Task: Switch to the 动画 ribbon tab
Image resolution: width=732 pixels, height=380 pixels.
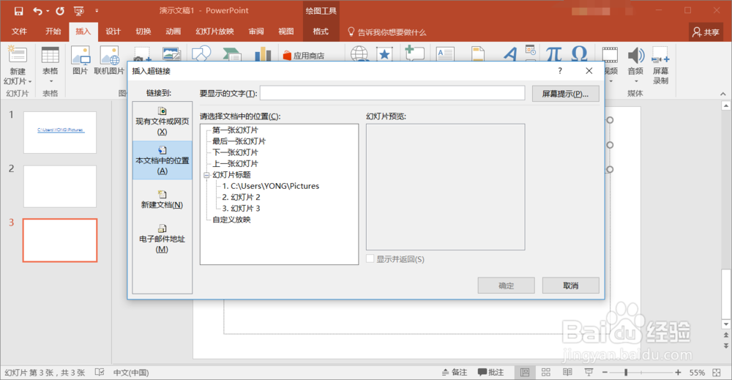Action: coord(173,31)
